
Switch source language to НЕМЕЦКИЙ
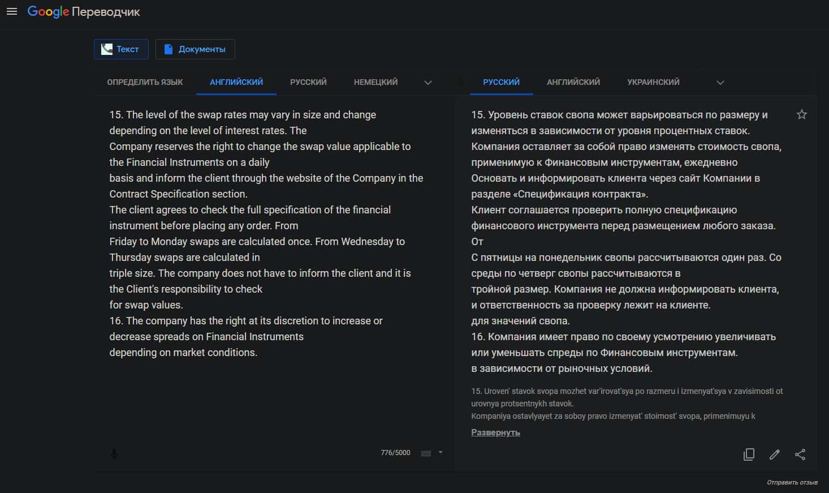(x=375, y=82)
